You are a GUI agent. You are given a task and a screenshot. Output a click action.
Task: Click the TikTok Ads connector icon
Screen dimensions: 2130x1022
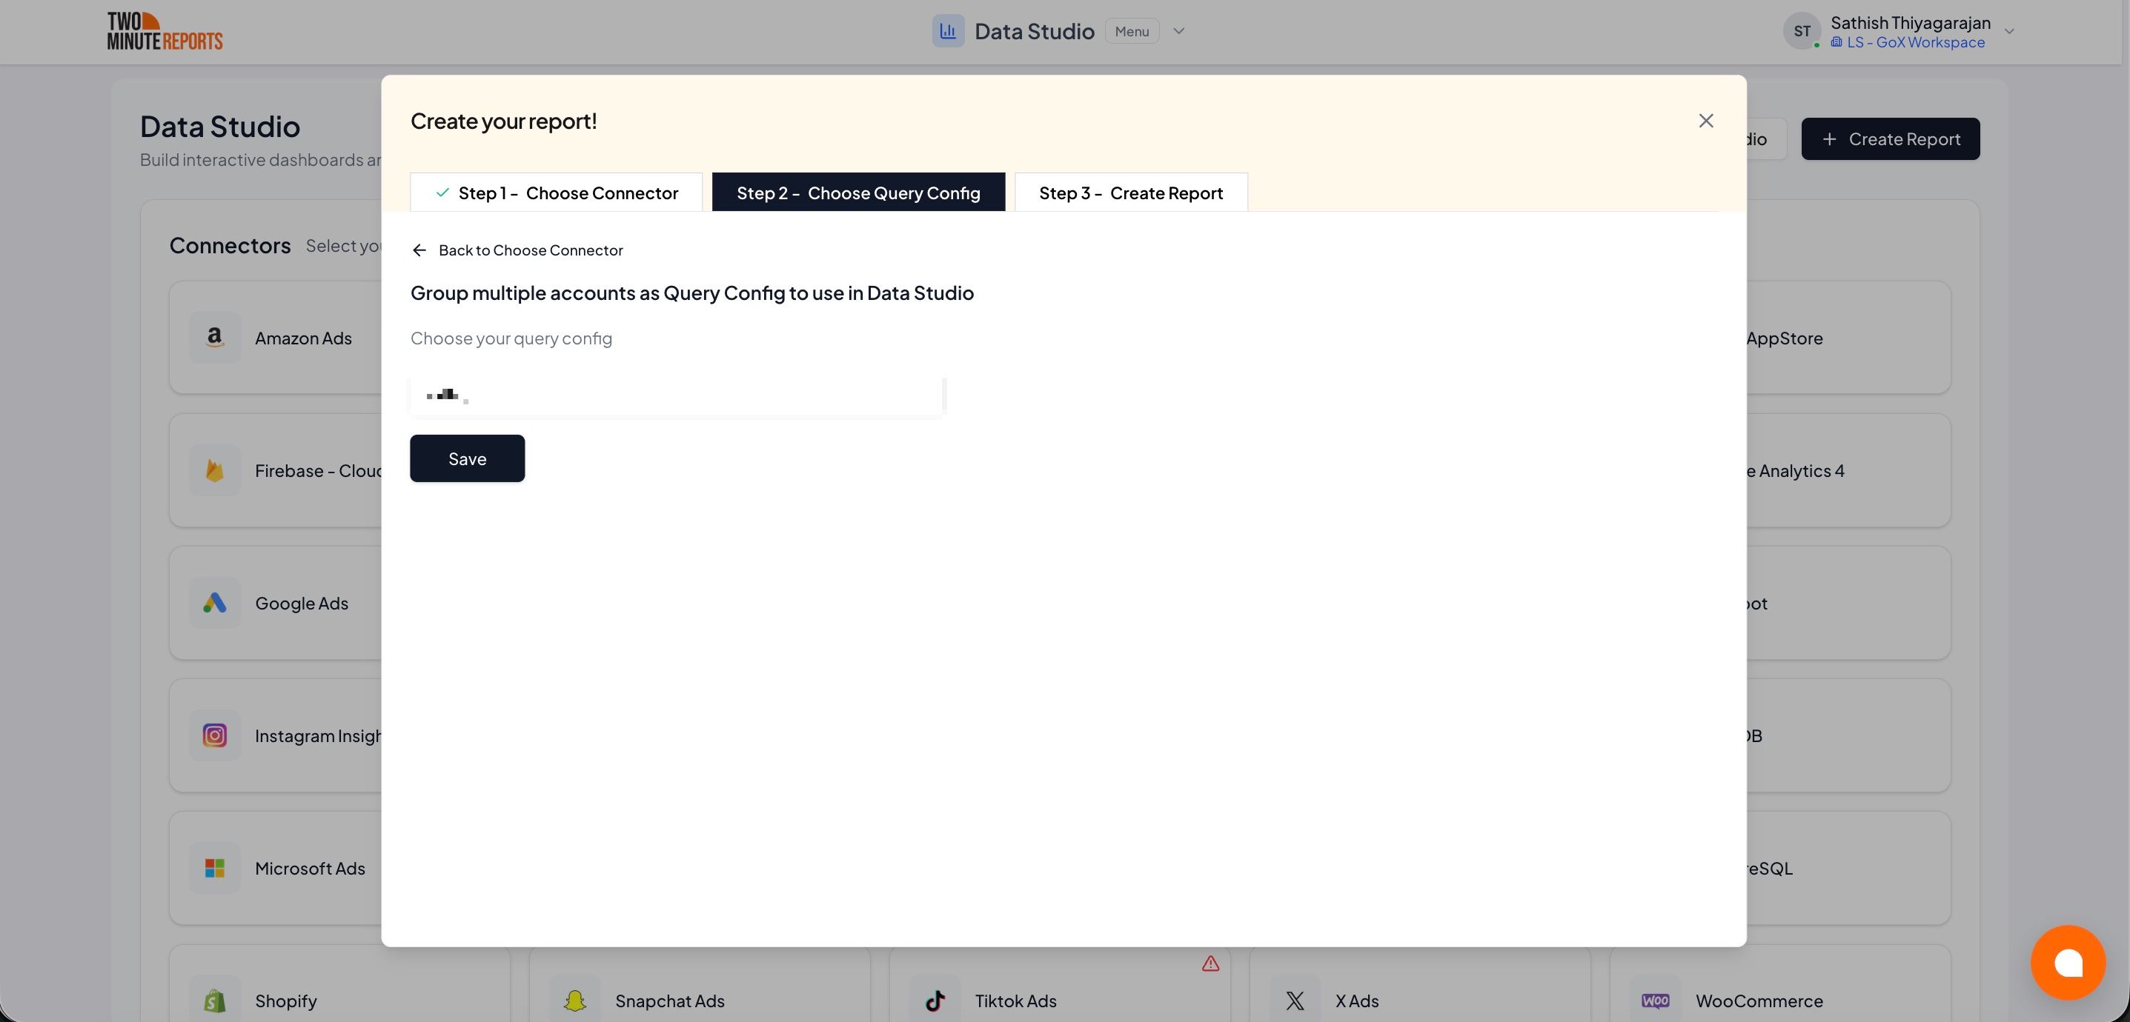[x=935, y=1000]
